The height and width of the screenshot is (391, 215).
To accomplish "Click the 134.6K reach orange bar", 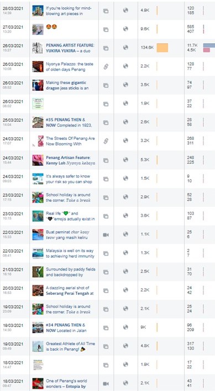I will (x=162, y=48).
